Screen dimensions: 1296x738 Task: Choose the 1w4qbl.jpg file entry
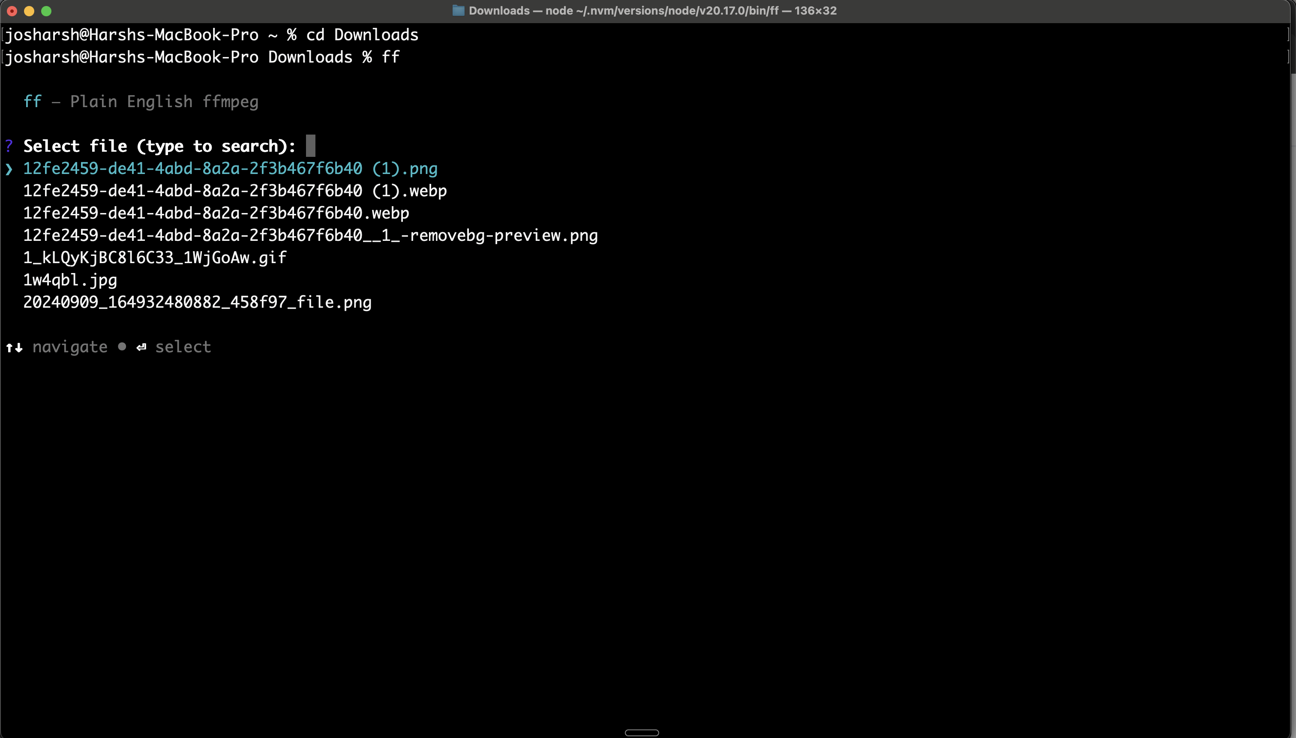(70, 280)
